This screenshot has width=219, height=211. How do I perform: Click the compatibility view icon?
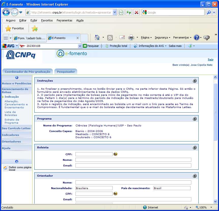[121, 12]
